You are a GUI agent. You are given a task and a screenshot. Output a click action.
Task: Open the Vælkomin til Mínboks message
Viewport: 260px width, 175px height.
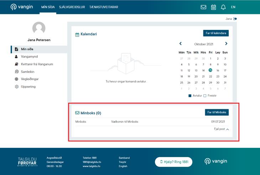[x=125, y=121]
